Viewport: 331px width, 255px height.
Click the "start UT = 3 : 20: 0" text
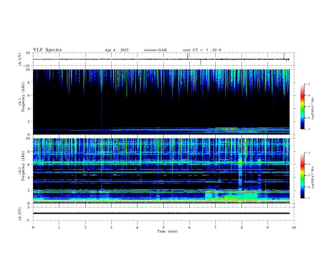pos(202,50)
